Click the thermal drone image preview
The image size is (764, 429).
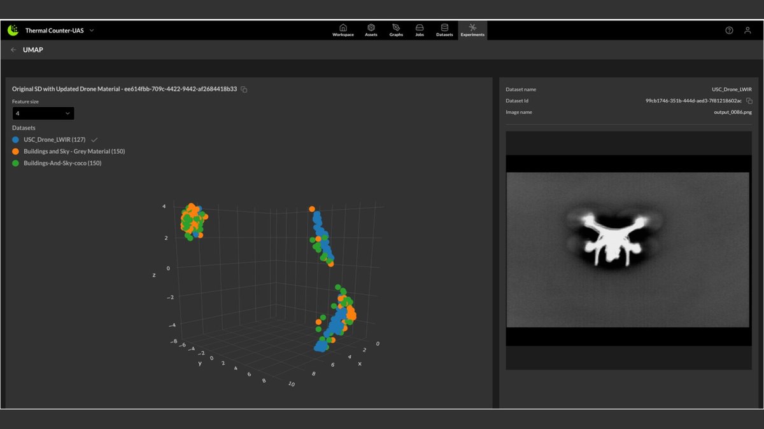pos(628,250)
